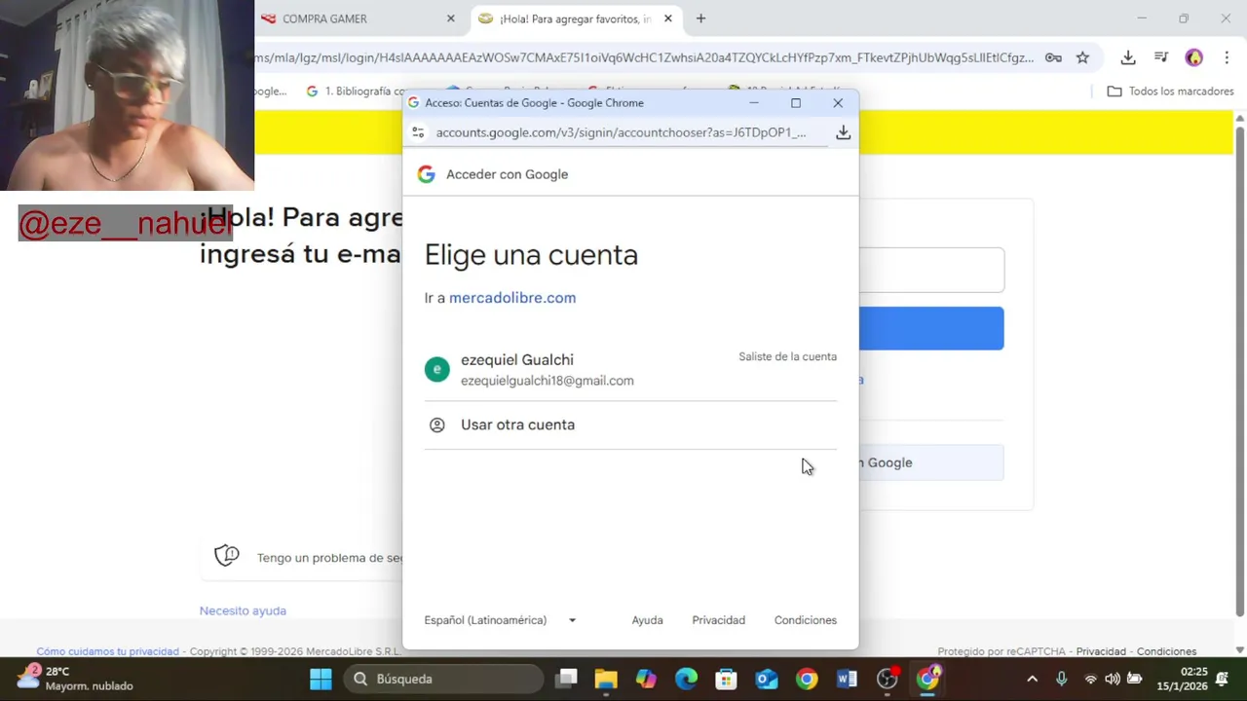Bookmark this page with the star icon
The image size is (1247, 701).
[x=1082, y=57]
